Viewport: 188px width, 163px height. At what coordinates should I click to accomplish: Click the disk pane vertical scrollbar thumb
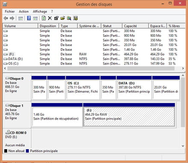click(x=183, y=102)
